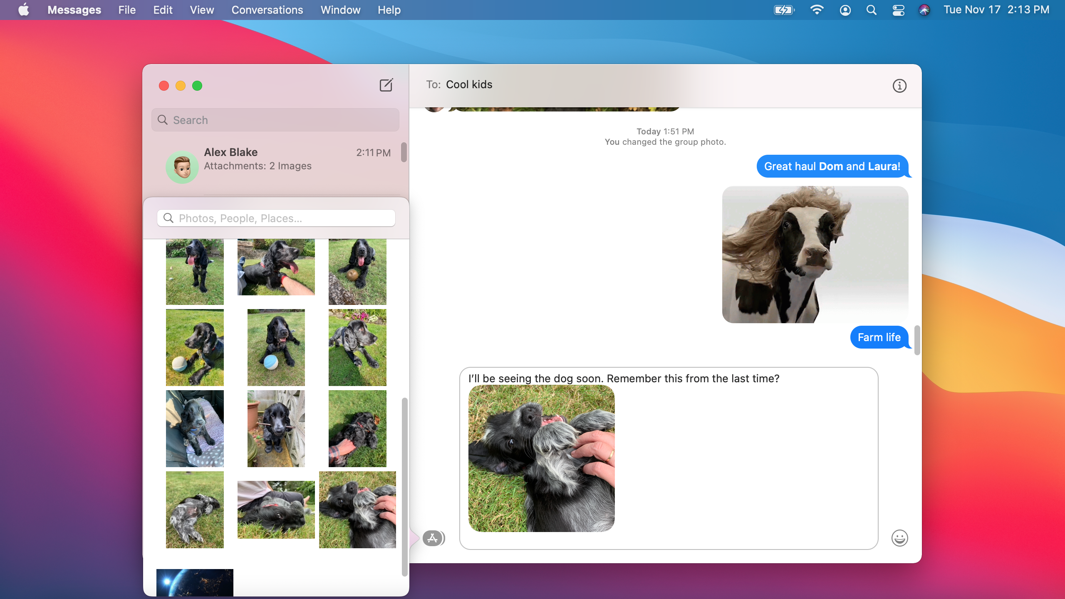Screen dimensions: 1065x599
Task: Select photo of dog with white ball
Action: point(195,347)
